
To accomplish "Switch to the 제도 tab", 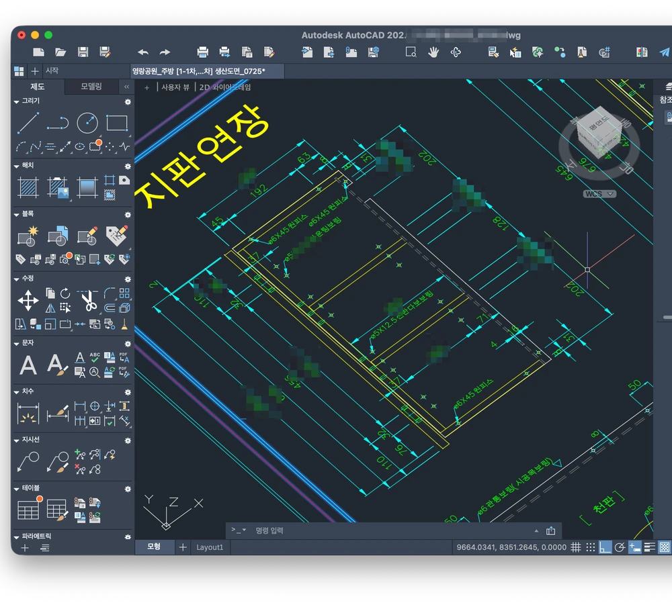I will pyautogui.click(x=38, y=87).
